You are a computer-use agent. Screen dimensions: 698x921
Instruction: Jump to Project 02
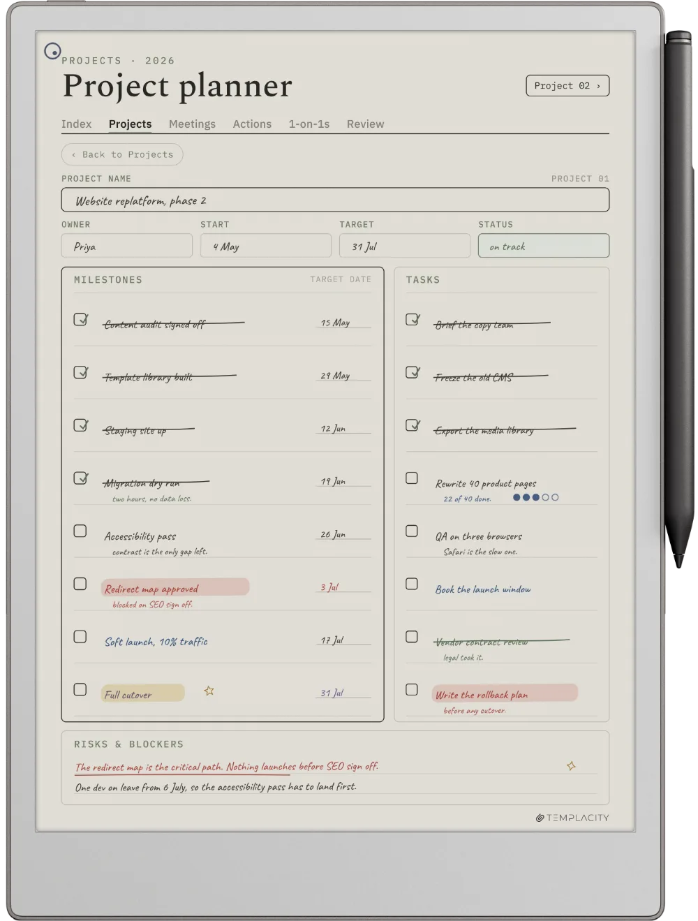(x=567, y=86)
